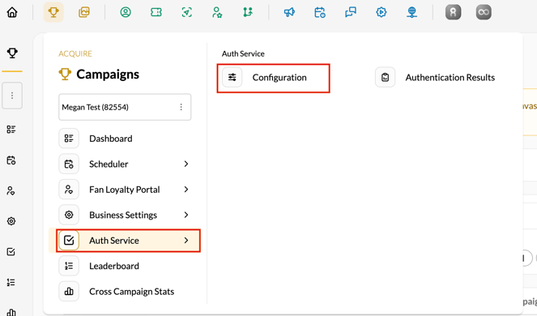Open the Business Settings menu item
Viewport: 537px width, 316px height.
tap(124, 215)
